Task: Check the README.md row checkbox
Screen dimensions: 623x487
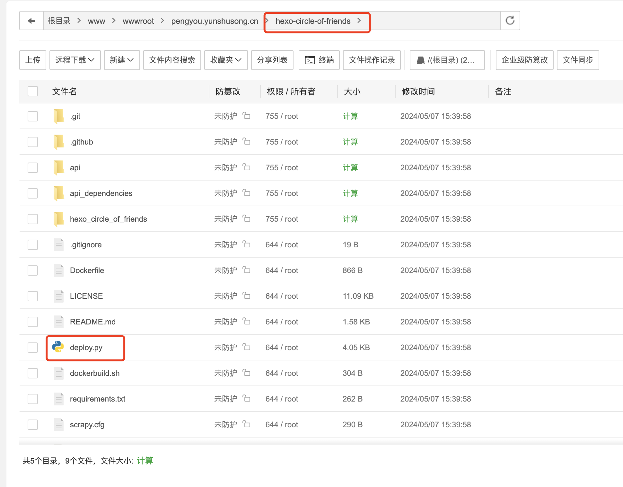Action: tap(33, 322)
